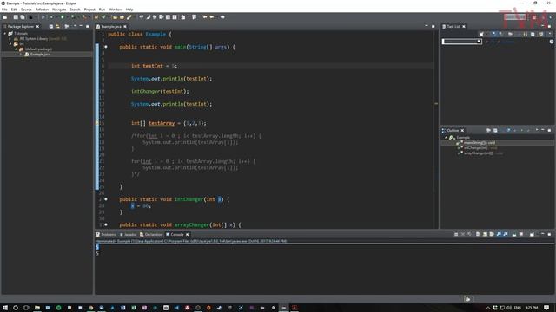Viewport: 556px width, 312px height.
Task: Click the New file toolbar icon
Action: coord(5,17)
